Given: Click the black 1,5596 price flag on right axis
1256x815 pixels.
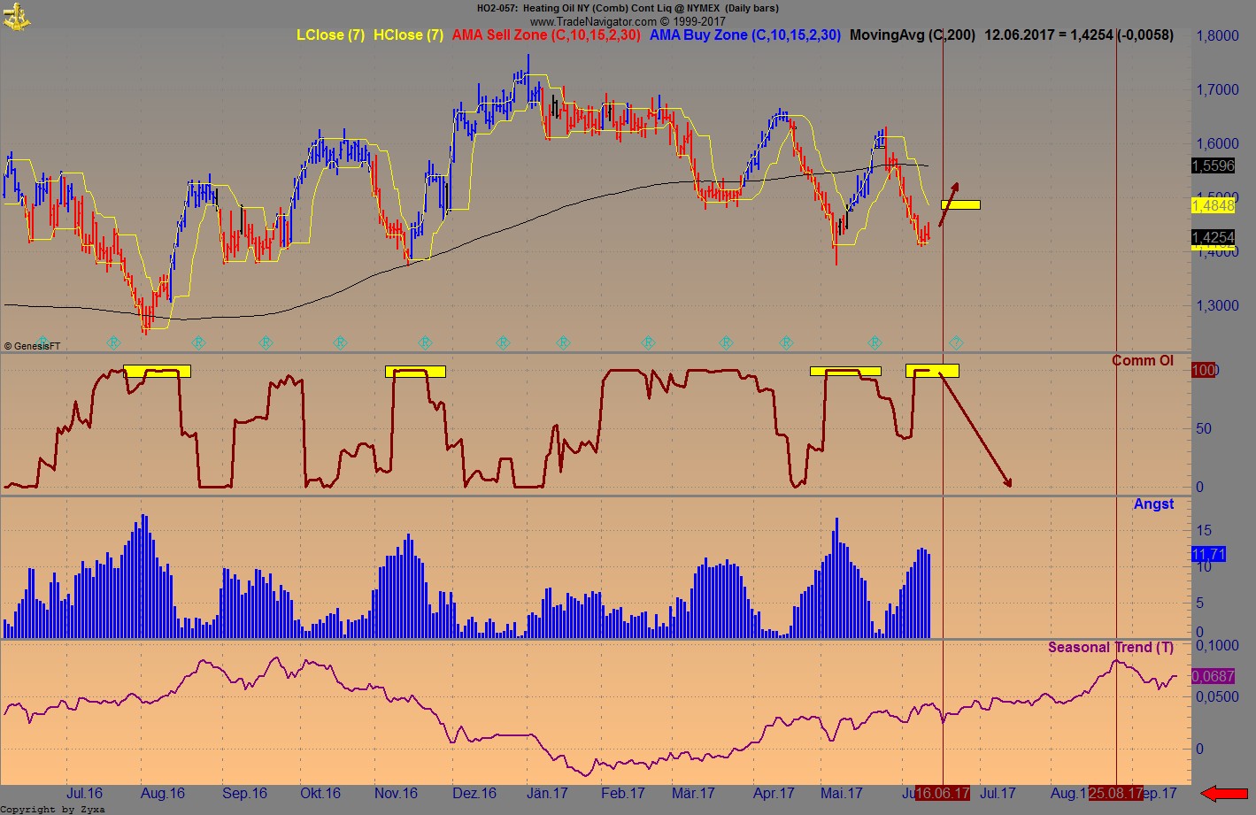Looking at the screenshot, I should 1213,165.
